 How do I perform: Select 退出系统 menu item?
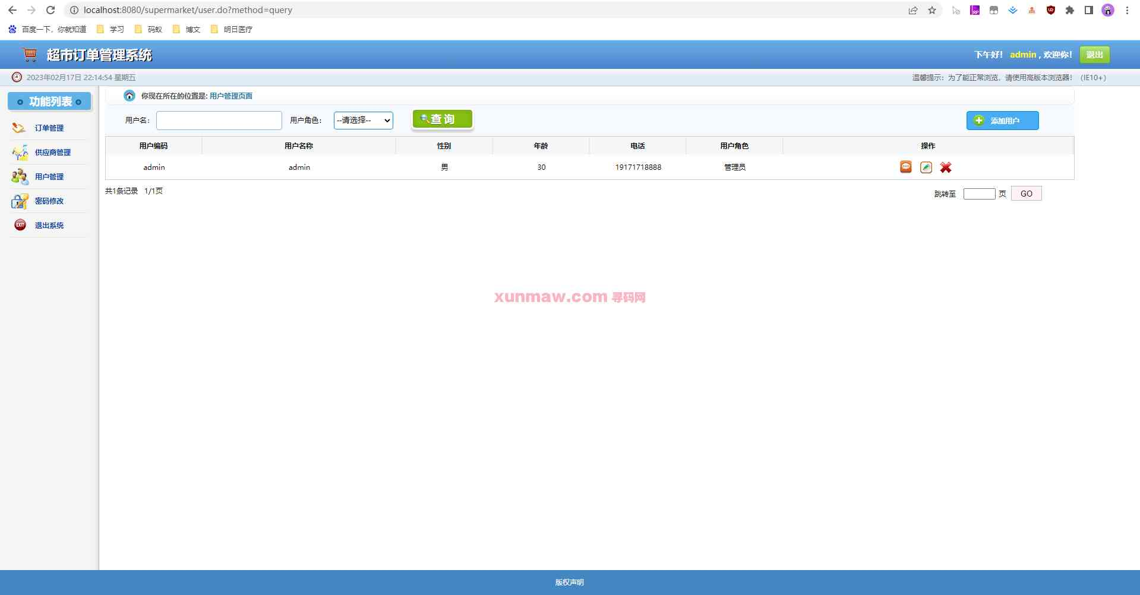49,226
